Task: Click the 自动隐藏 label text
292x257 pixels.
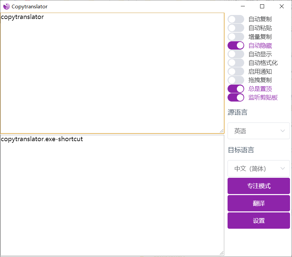Action: pyautogui.click(x=260, y=46)
